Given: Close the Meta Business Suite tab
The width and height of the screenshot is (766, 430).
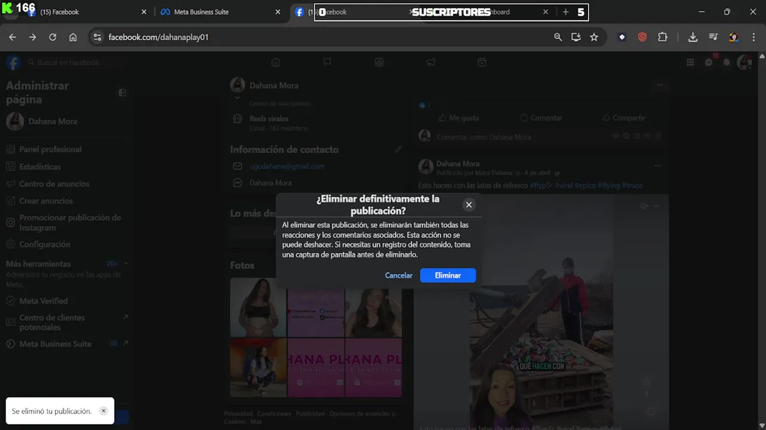Looking at the screenshot, I should (x=278, y=12).
